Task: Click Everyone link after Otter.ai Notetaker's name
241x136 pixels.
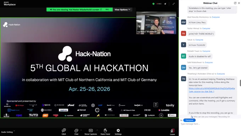Action: click(221, 74)
